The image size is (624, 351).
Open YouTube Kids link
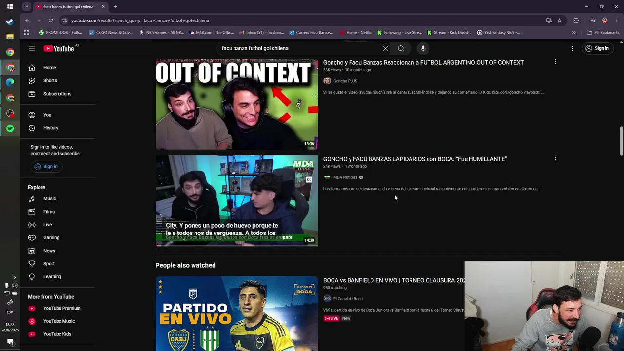pyautogui.click(x=57, y=334)
